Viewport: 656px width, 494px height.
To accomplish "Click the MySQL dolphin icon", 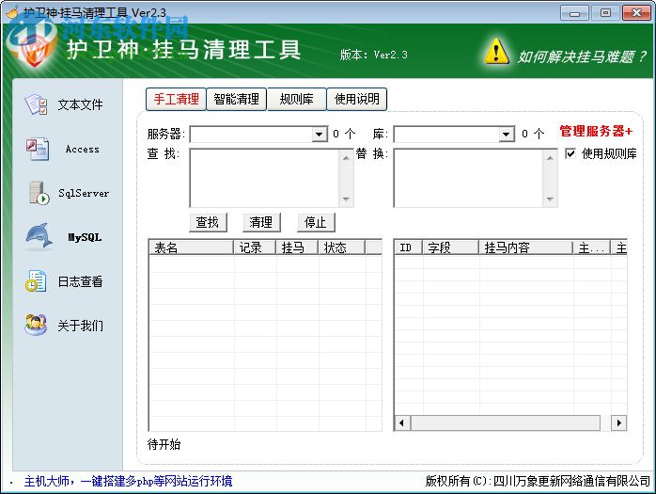I will point(39,237).
